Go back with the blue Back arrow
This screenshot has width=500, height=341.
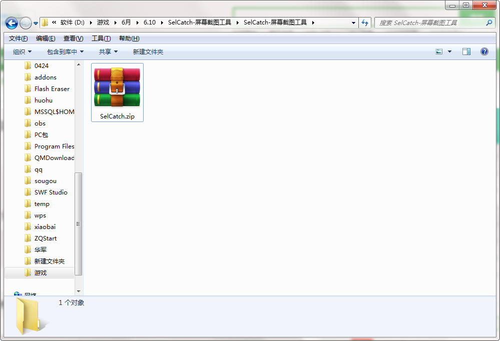(12, 23)
